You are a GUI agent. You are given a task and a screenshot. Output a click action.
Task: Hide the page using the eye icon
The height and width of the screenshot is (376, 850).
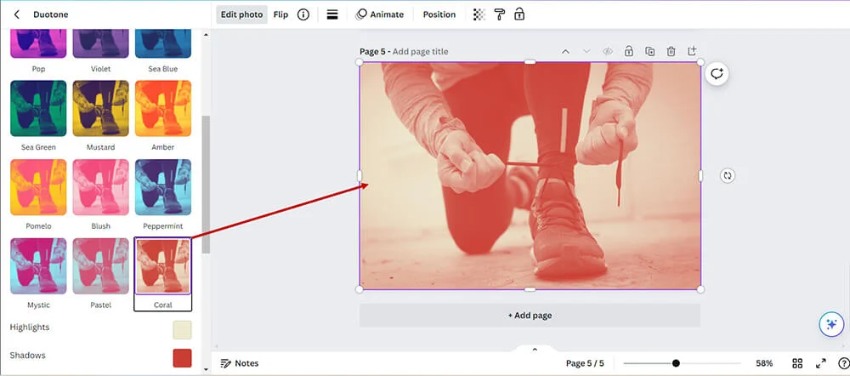coord(608,52)
